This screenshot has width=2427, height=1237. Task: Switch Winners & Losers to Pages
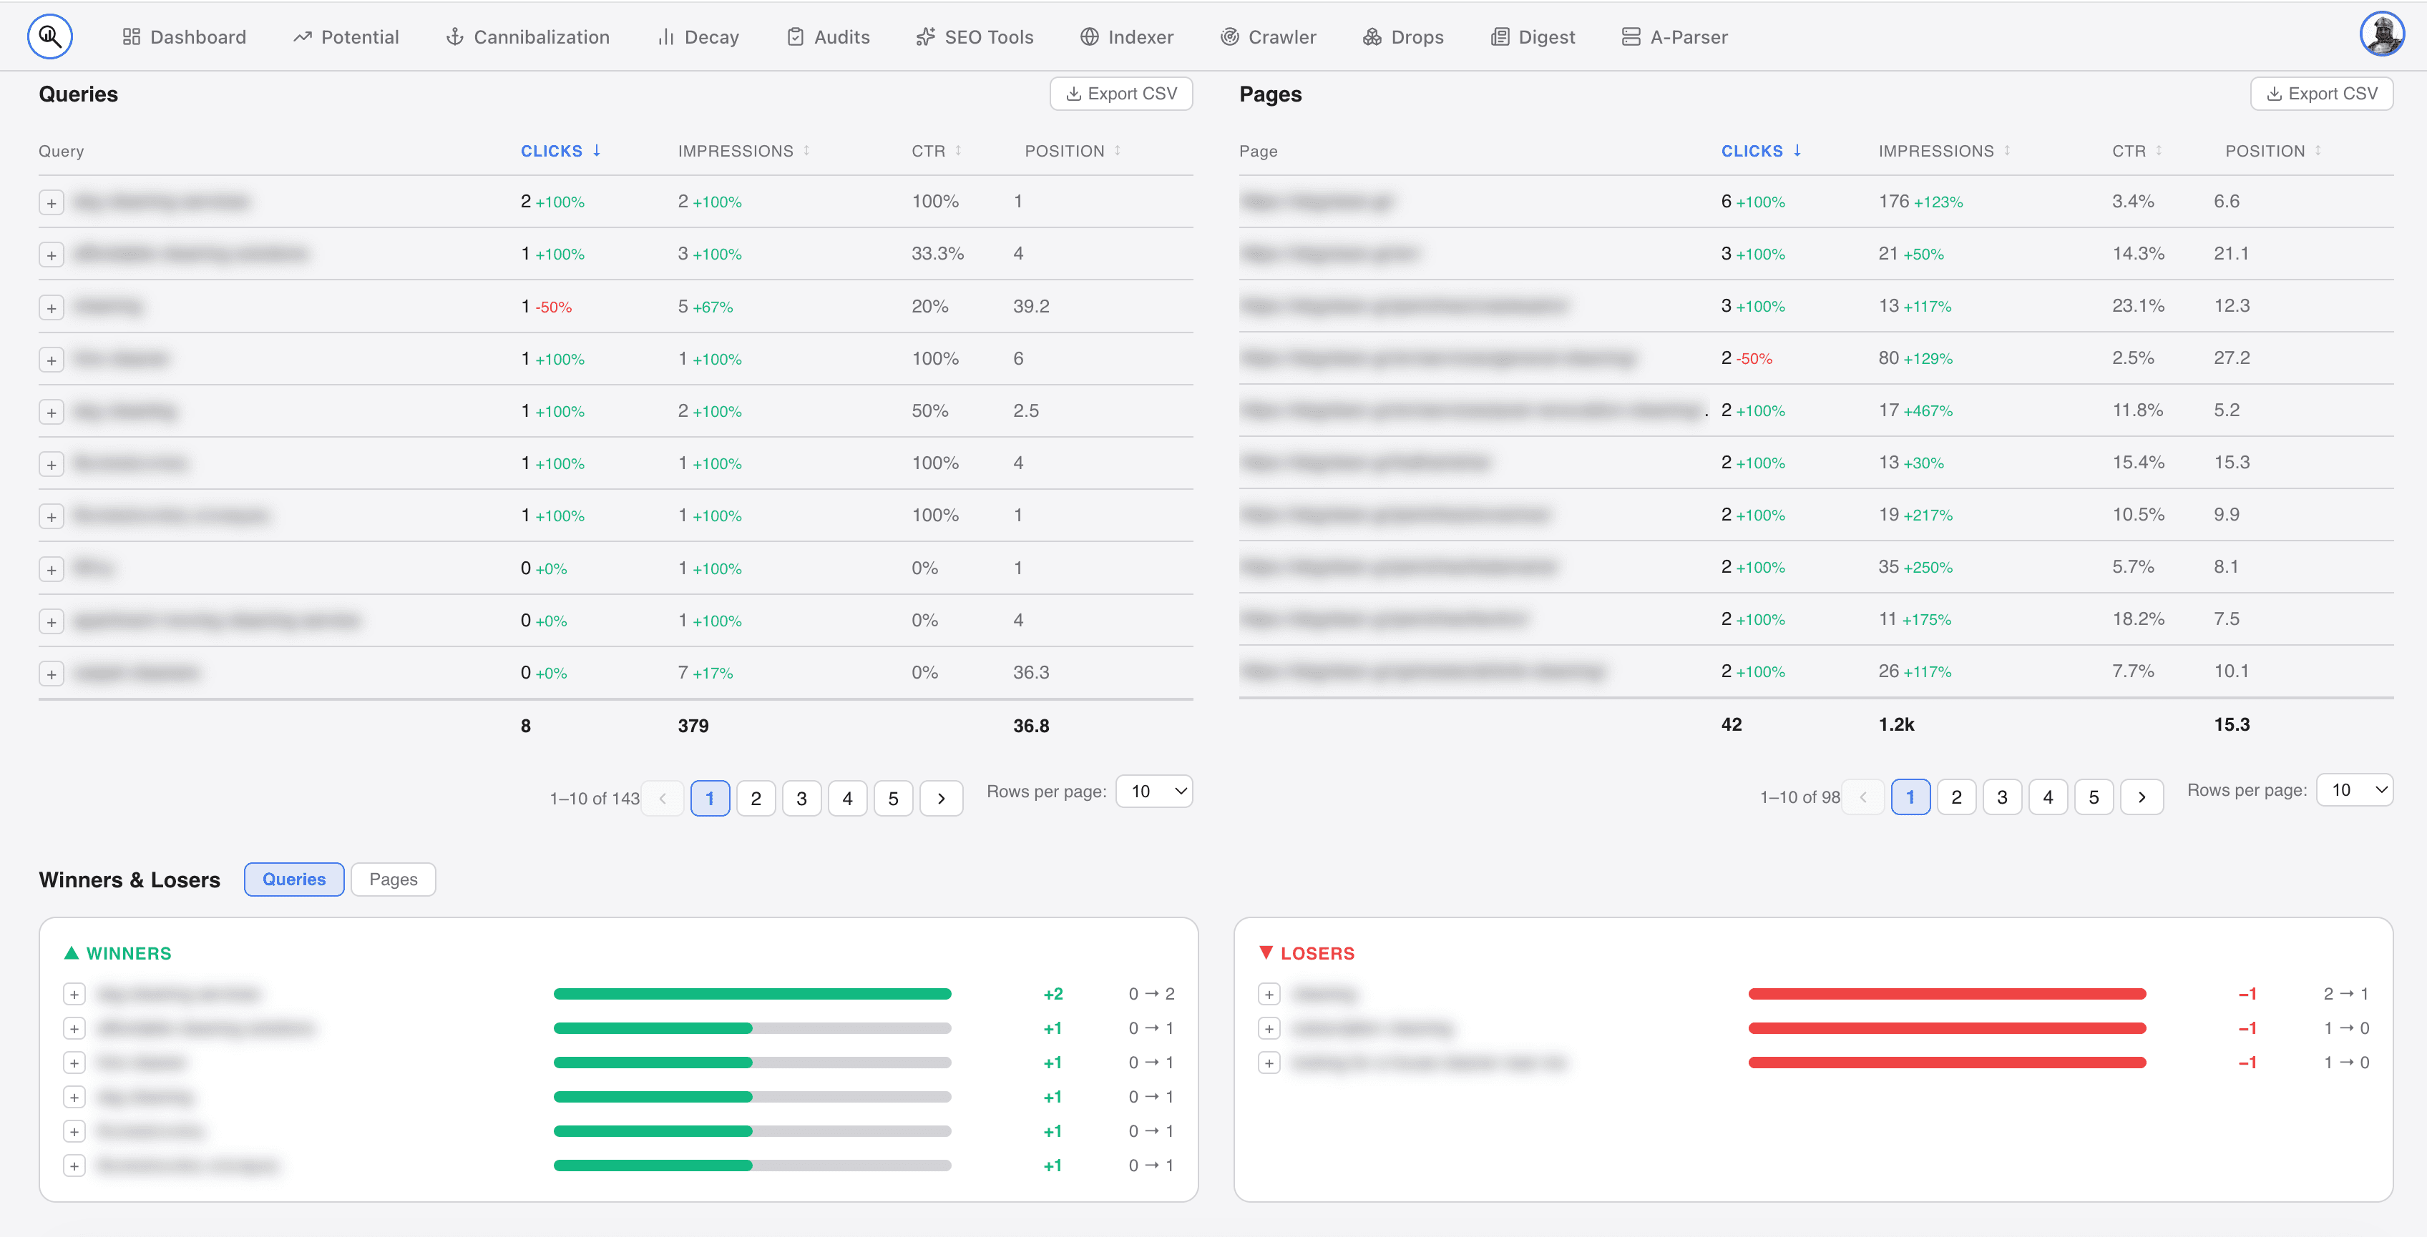click(x=393, y=879)
